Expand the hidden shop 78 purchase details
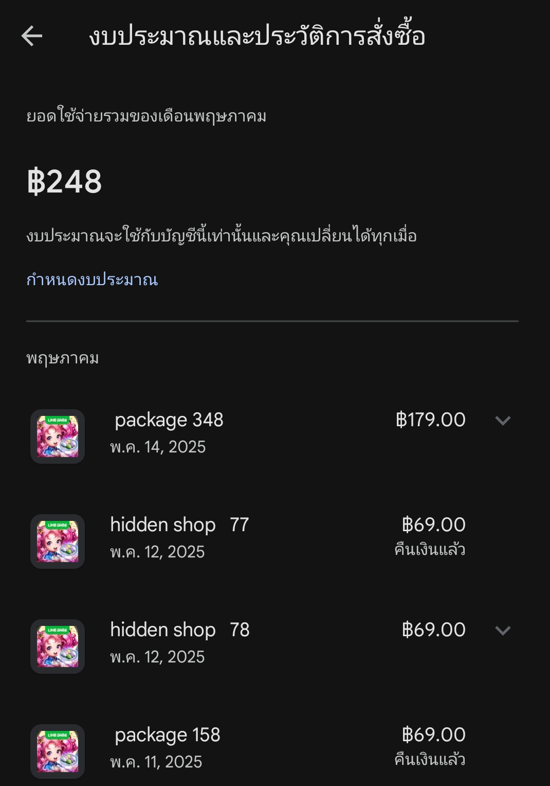Viewport: 550px width, 786px height. coord(502,631)
